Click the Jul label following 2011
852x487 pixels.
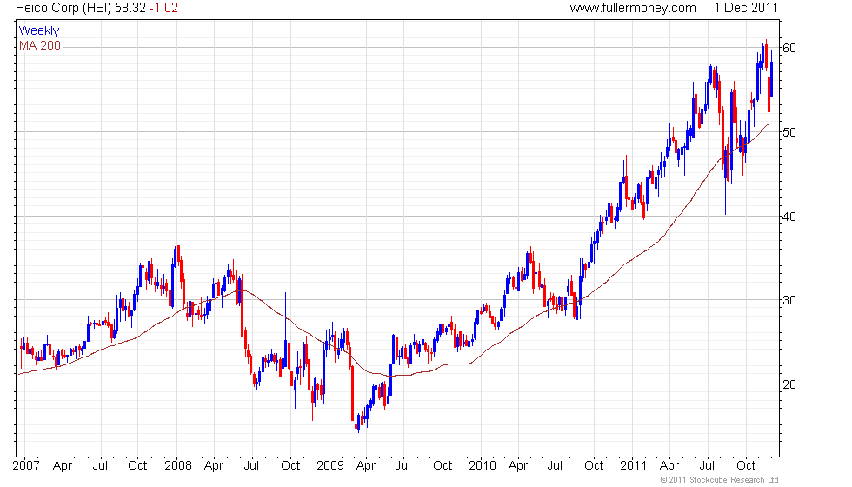(707, 465)
